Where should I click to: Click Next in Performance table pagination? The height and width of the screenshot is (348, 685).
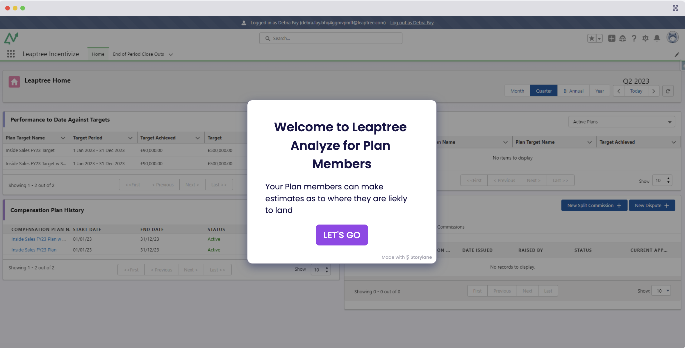[192, 185]
